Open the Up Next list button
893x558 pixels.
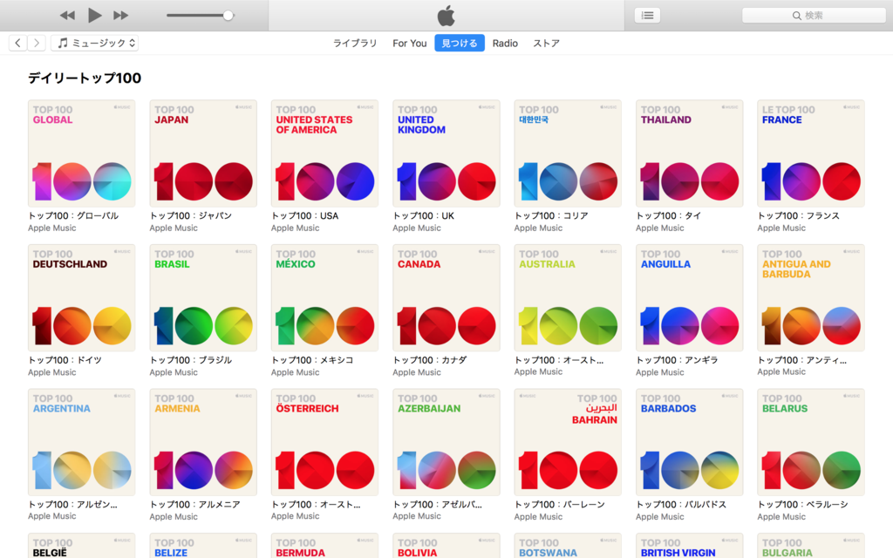point(648,16)
